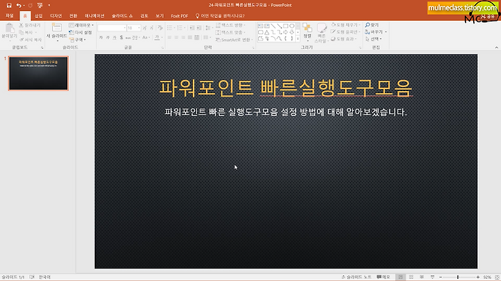Click 잘라내기 (Cut) in clipboard group

[x=30, y=25]
